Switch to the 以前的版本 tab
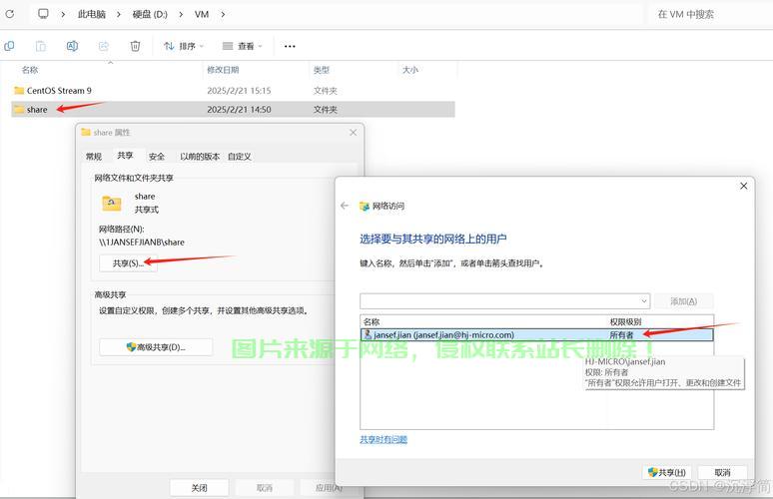Image resolution: width=773 pixels, height=499 pixels. tap(200, 156)
